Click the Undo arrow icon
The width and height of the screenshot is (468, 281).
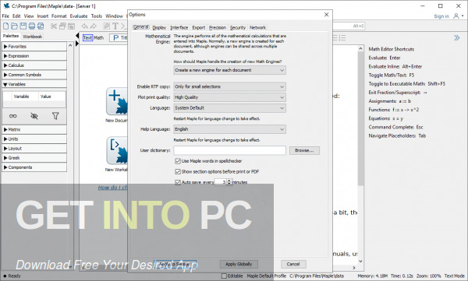click(x=85, y=26)
